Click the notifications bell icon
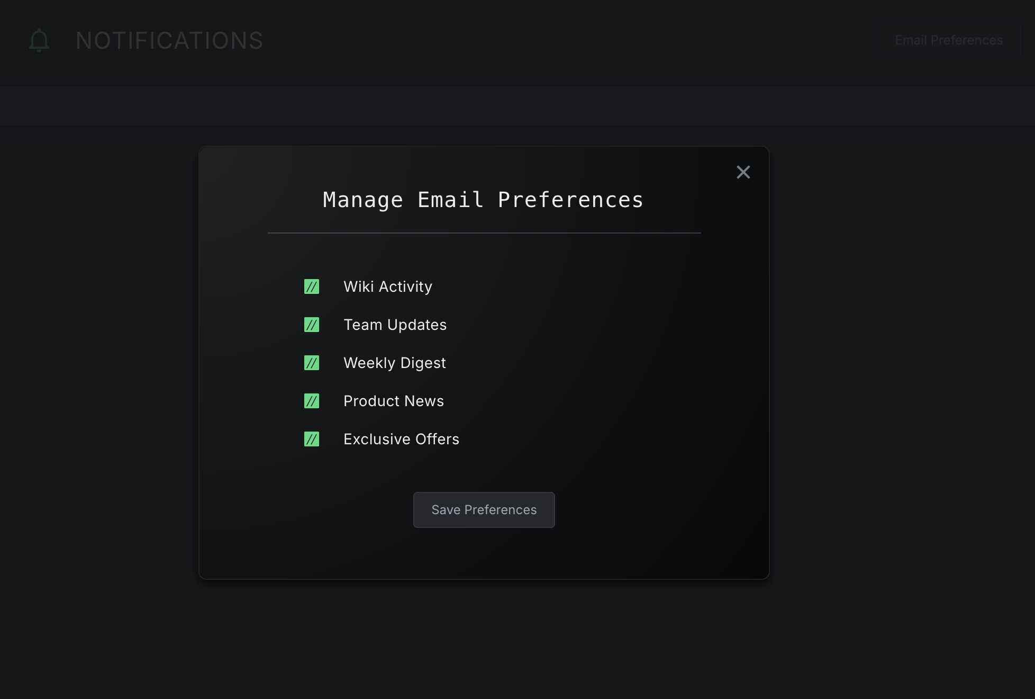This screenshot has height=699, width=1035. pos(39,40)
